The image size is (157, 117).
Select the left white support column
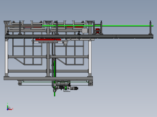(x=6, y=57)
